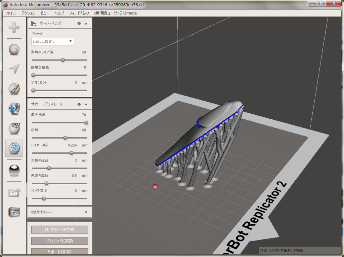Click the ベース直径 slider handle
The width and height of the screenshot is (344, 257).
tap(44, 198)
